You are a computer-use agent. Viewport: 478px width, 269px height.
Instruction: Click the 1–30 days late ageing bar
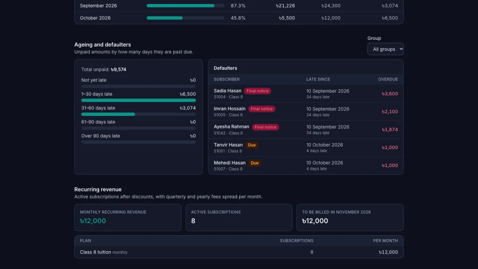click(139, 100)
